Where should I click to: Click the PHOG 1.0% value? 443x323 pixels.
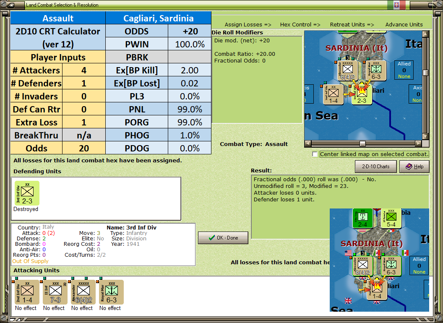190,135
